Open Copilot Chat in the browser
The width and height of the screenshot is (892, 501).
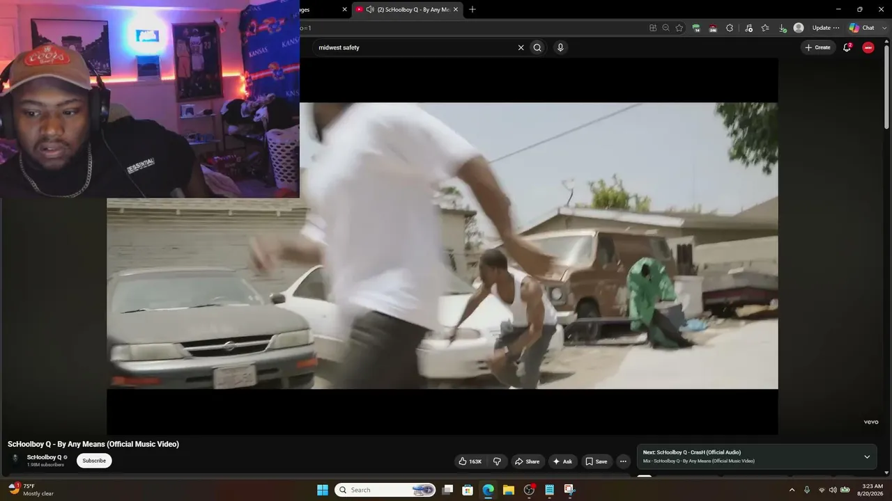point(861,28)
